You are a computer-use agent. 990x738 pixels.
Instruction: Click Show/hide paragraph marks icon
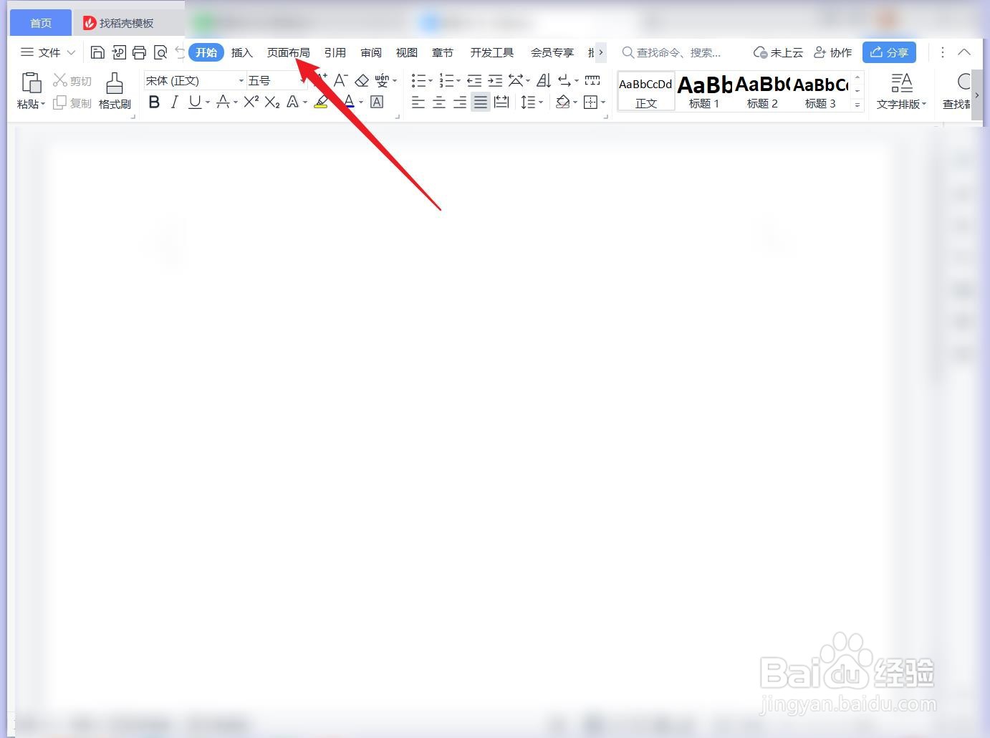coord(565,80)
